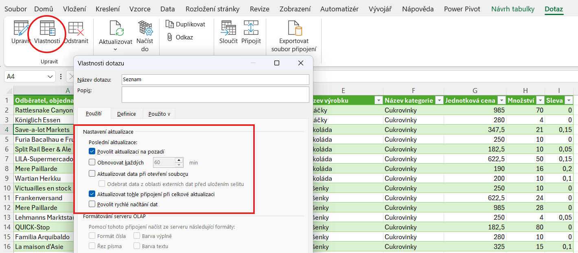Expand the Aktualizovat dropdown arrow
Screen dimensions: 578x253
coord(115,50)
